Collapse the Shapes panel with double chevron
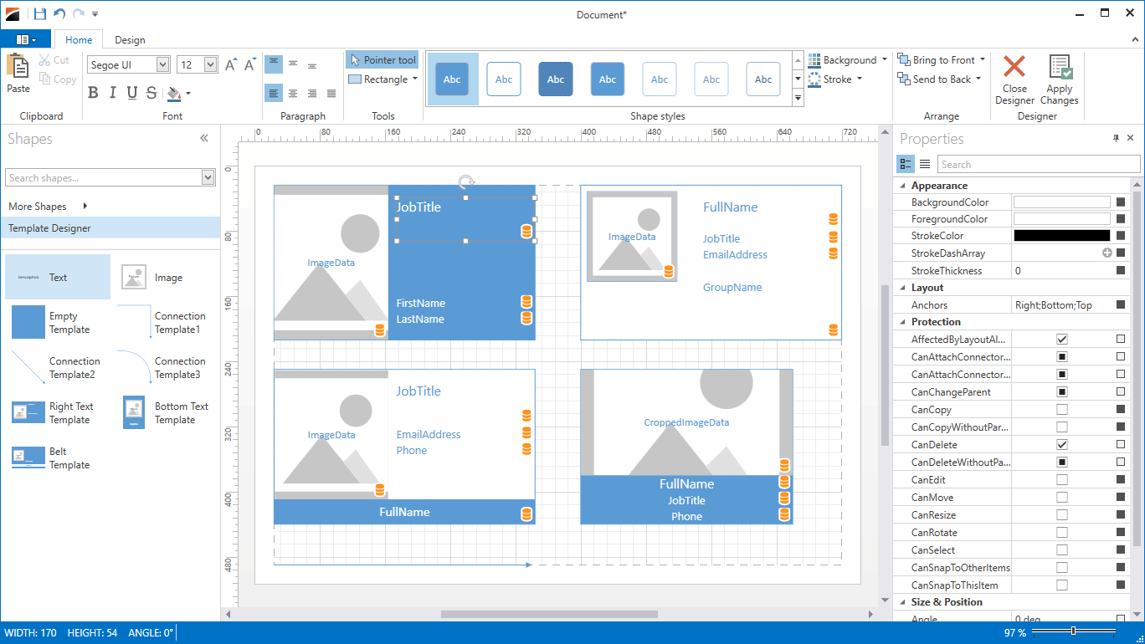Screen dimensions: 1145x644 point(204,139)
